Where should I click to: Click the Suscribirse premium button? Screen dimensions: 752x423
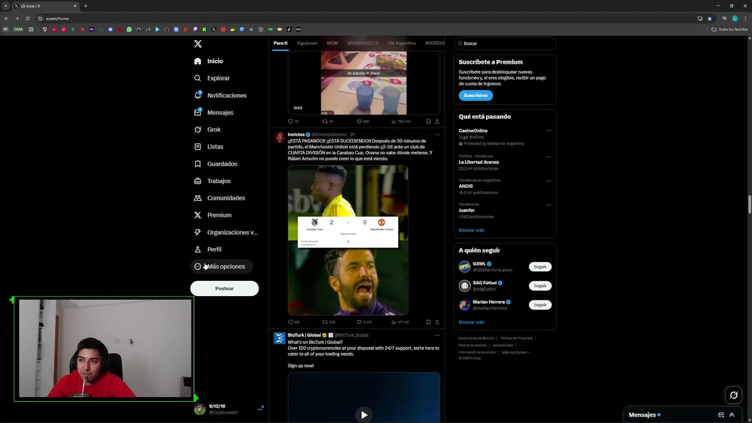[475, 95]
